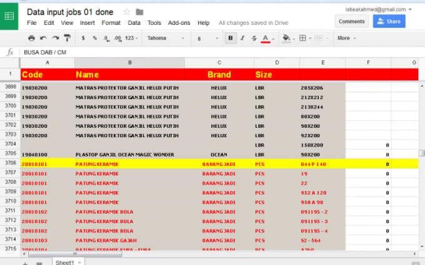Toggle strikethrough formatting
Image resolution: width=425 pixels, height=265 pixels.
click(254, 38)
